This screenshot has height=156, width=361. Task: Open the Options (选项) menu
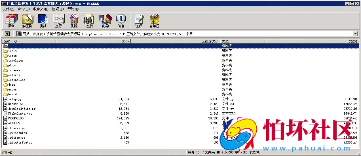pyautogui.click(x=58, y=9)
